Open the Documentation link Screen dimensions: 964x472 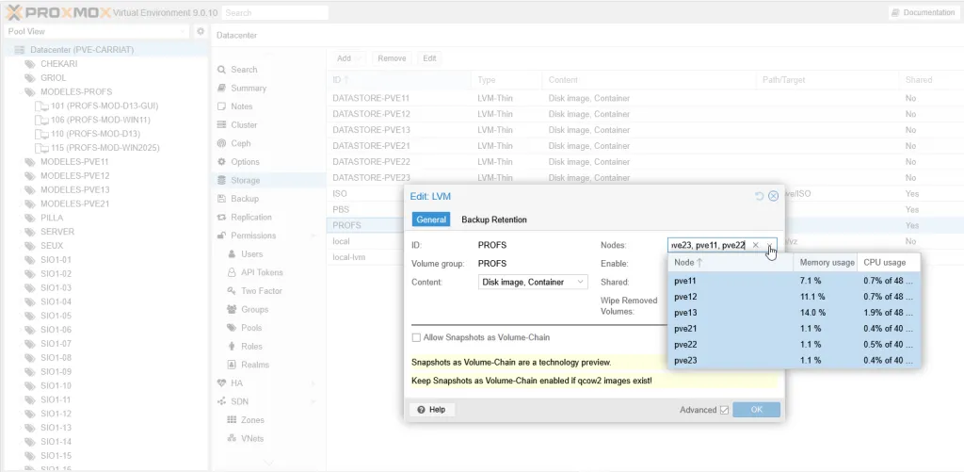[923, 12]
